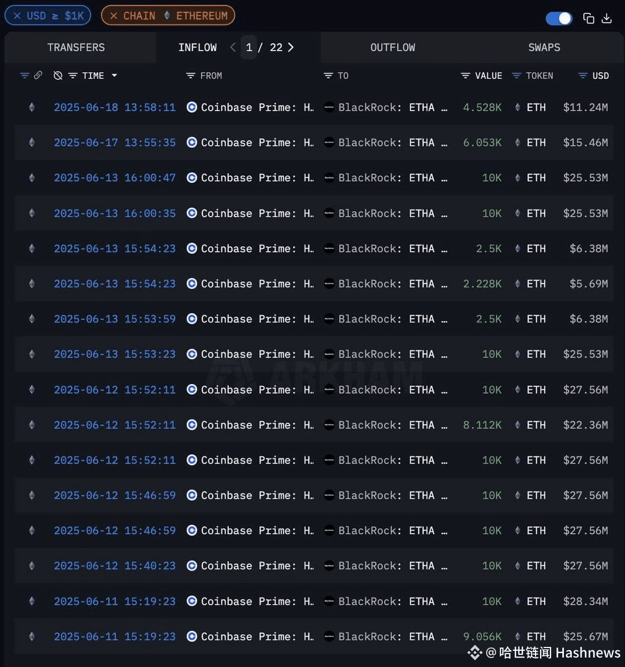The image size is (625, 667).
Task: Click Ethereum chain icon in $5.69M row
Action: click(32, 283)
